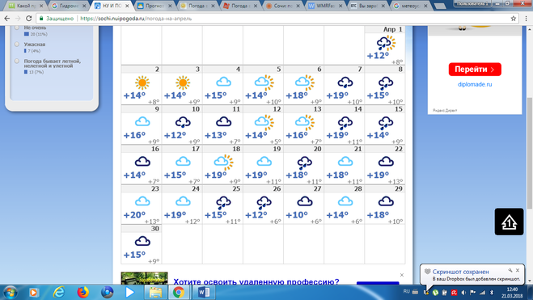Choose "Погода бывает летной" poll option
This screenshot has width=533, height=300.
(17, 61)
